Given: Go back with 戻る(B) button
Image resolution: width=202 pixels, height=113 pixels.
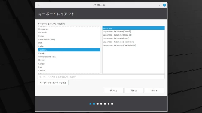Looking at the screenshot, I should pyautogui.click(x=134, y=91).
